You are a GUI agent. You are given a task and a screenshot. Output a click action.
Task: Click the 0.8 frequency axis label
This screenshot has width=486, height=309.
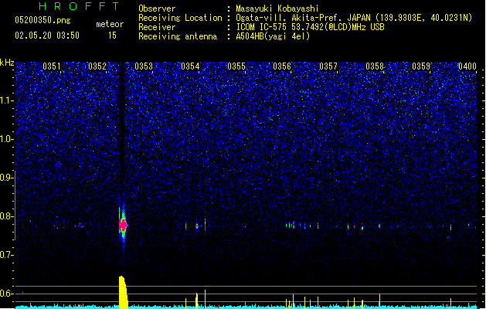coord(7,216)
